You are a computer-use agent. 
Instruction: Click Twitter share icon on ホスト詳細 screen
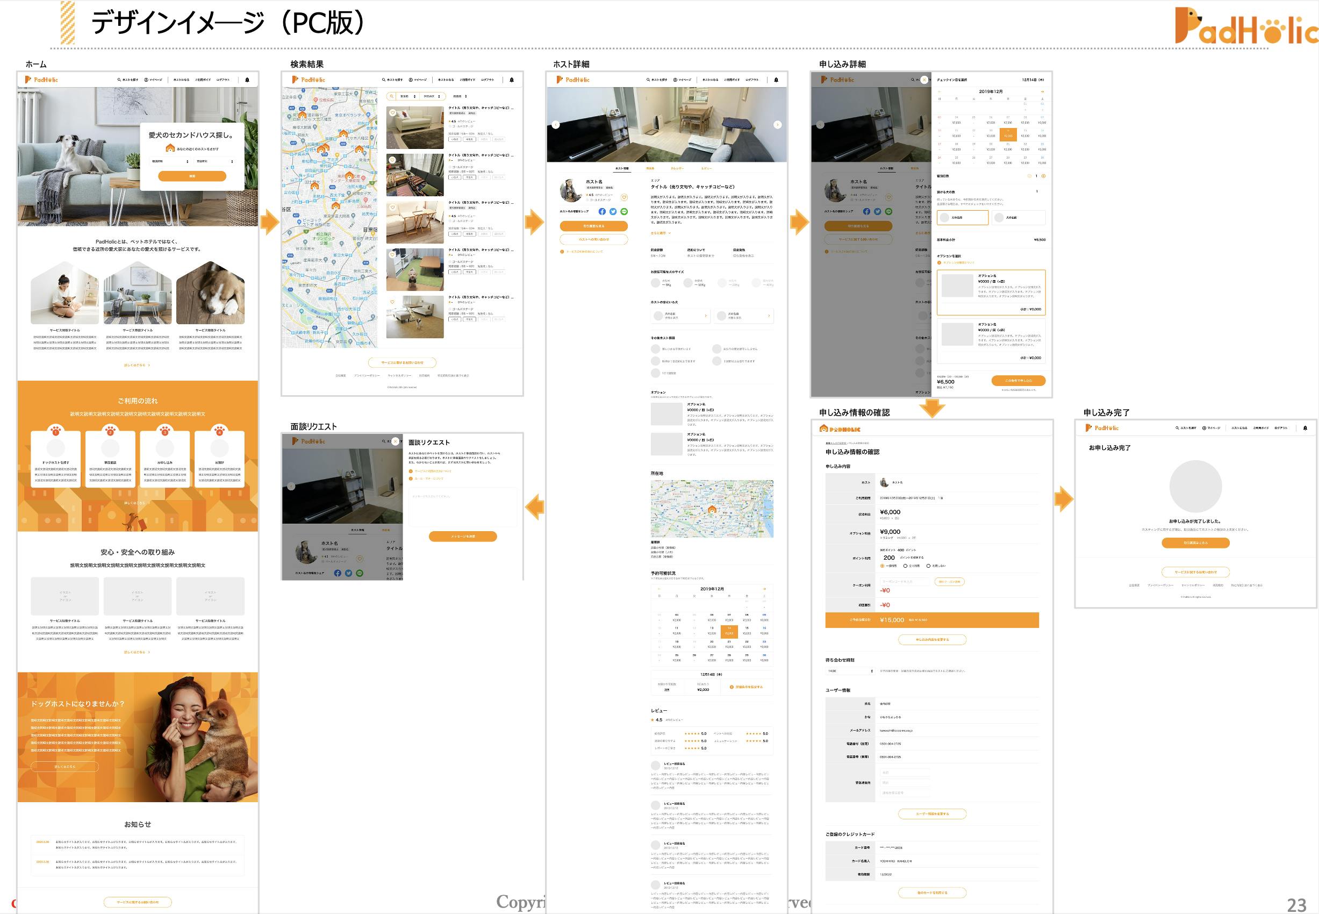pos(613,211)
